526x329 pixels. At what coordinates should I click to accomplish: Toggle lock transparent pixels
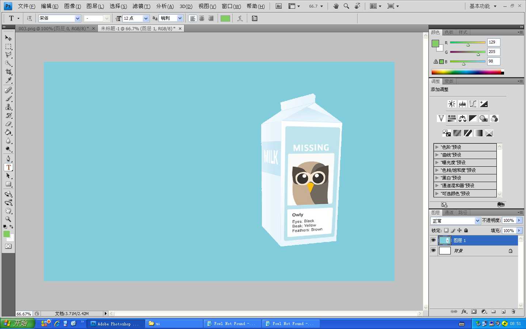tap(446, 230)
